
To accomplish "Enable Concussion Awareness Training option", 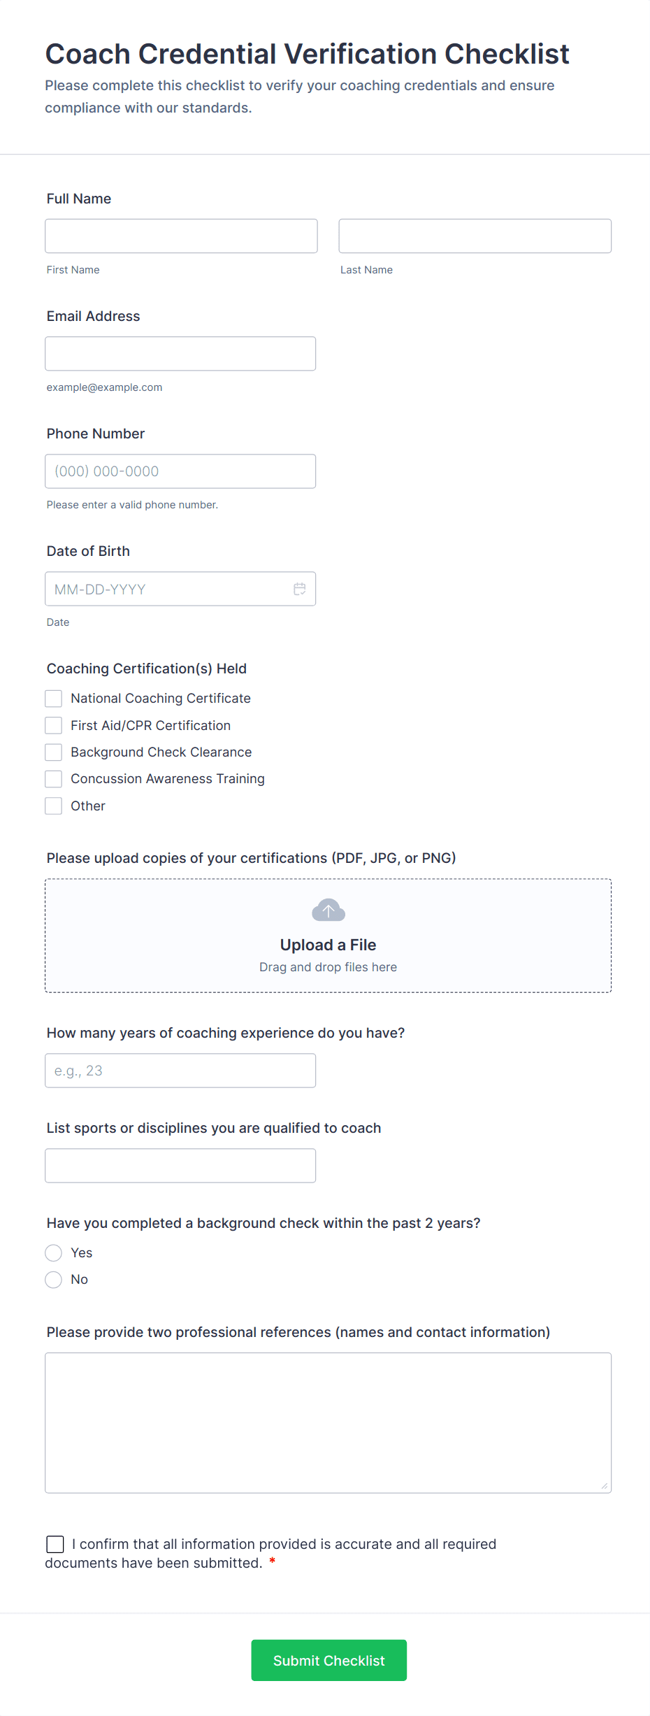I will tap(54, 779).
